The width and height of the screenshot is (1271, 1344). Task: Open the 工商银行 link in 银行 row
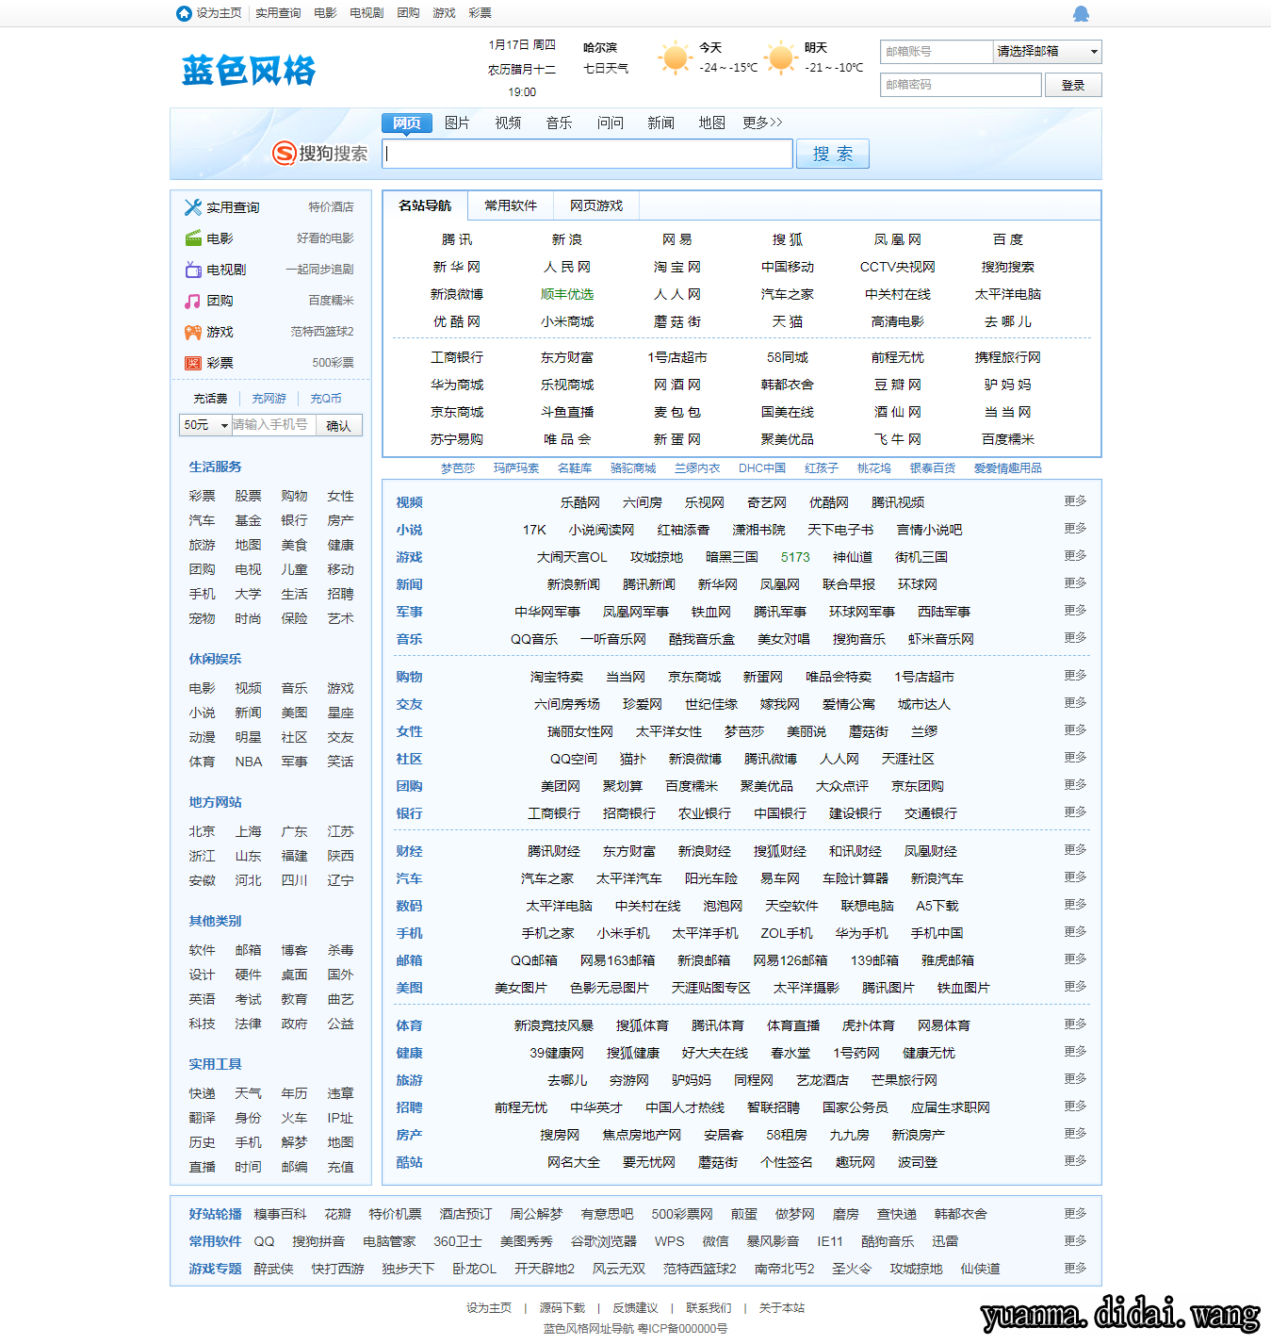pos(554,813)
